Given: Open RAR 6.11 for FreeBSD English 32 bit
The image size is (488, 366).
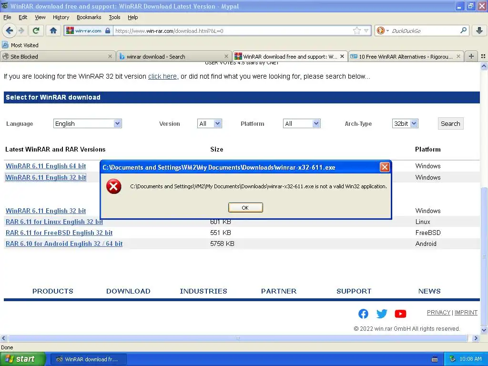Looking at the screenshot, I should [59, 233].
